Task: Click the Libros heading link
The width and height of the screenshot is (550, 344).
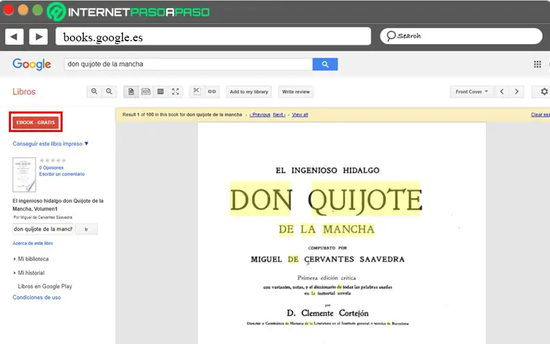Action: tap(24, 92)
